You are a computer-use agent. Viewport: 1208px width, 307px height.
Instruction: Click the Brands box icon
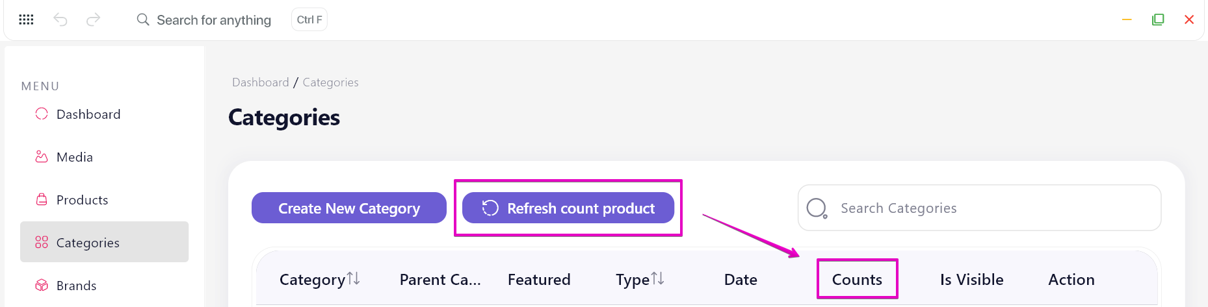(42, 285)
